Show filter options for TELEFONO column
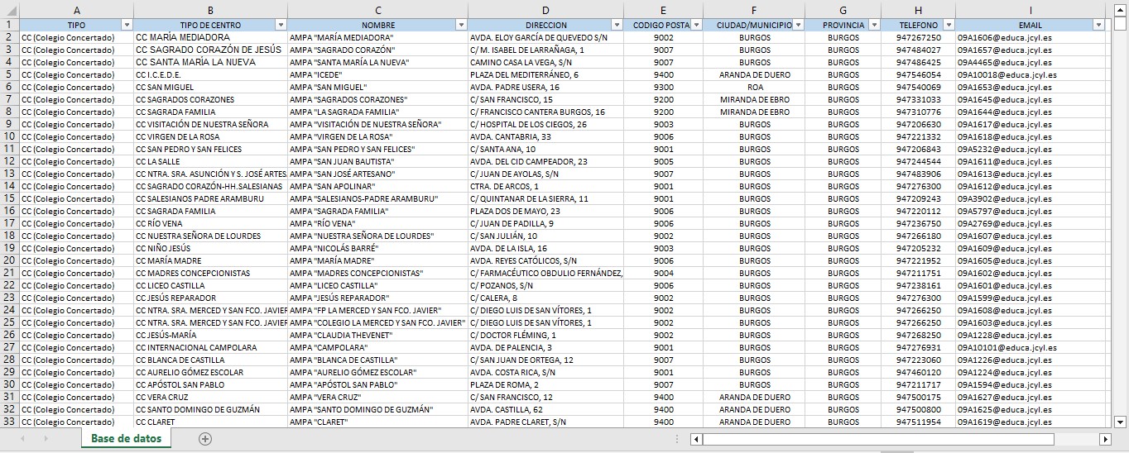Image resolution: width=1129 pixels, height=453 pixels. click(948, 25)
